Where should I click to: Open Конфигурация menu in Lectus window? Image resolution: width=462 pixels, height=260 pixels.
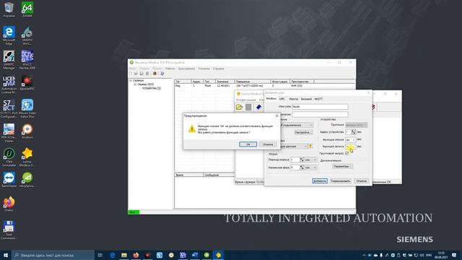[x=246, y=100]
